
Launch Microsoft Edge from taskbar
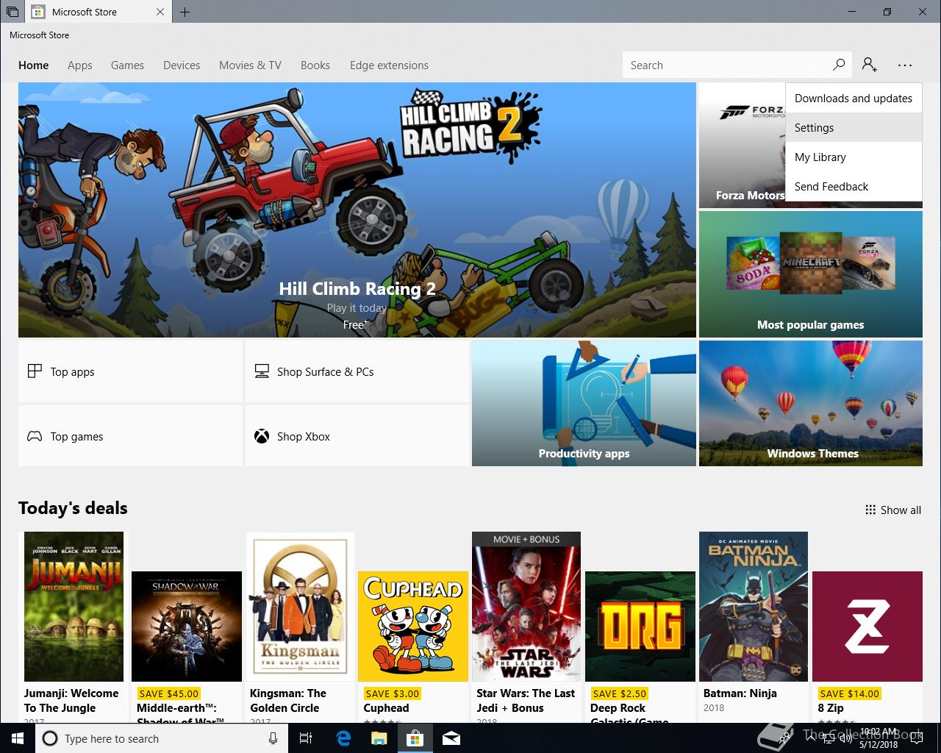coord(343,738)
